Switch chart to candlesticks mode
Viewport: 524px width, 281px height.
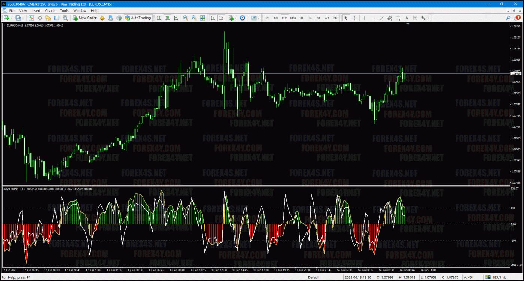click(167, 18)
